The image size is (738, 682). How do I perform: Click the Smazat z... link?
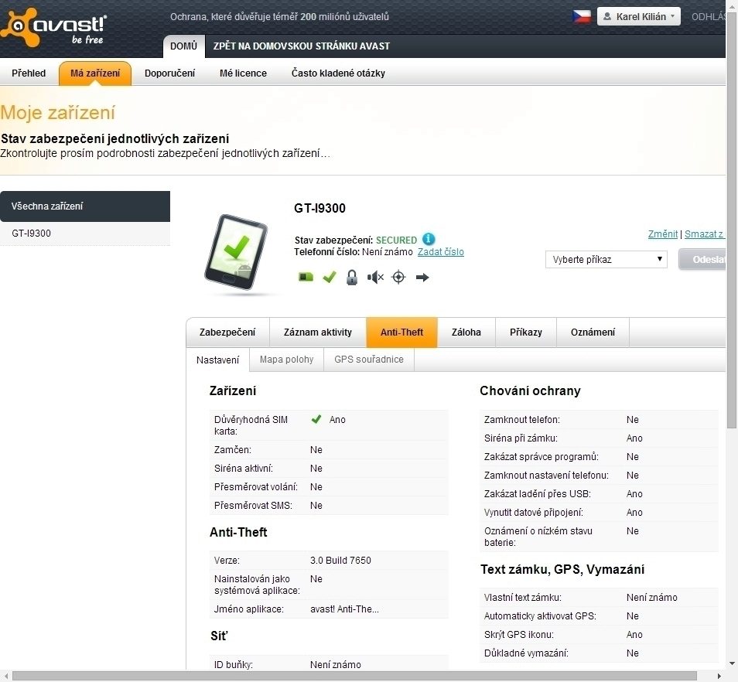(x=705, y=234)
